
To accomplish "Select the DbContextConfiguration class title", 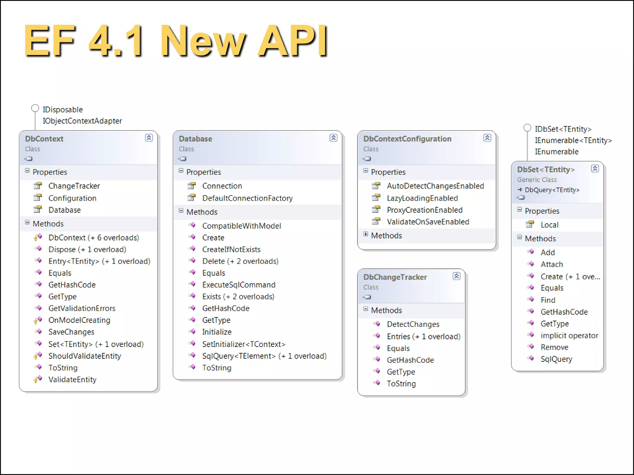I will [407, 139].
